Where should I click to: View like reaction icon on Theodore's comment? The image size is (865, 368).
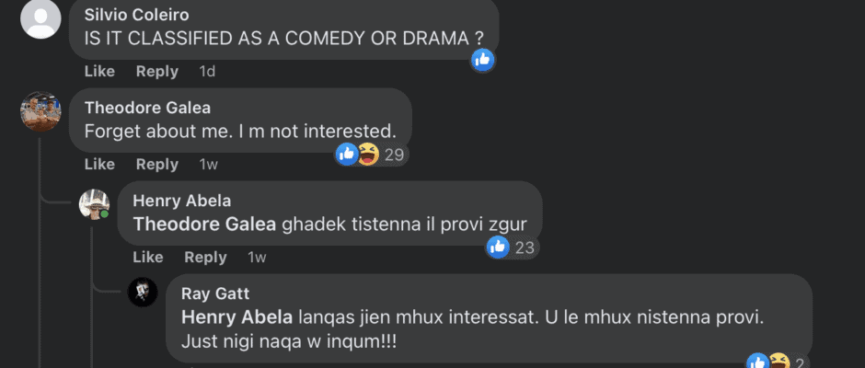click(x=347, y=155)
